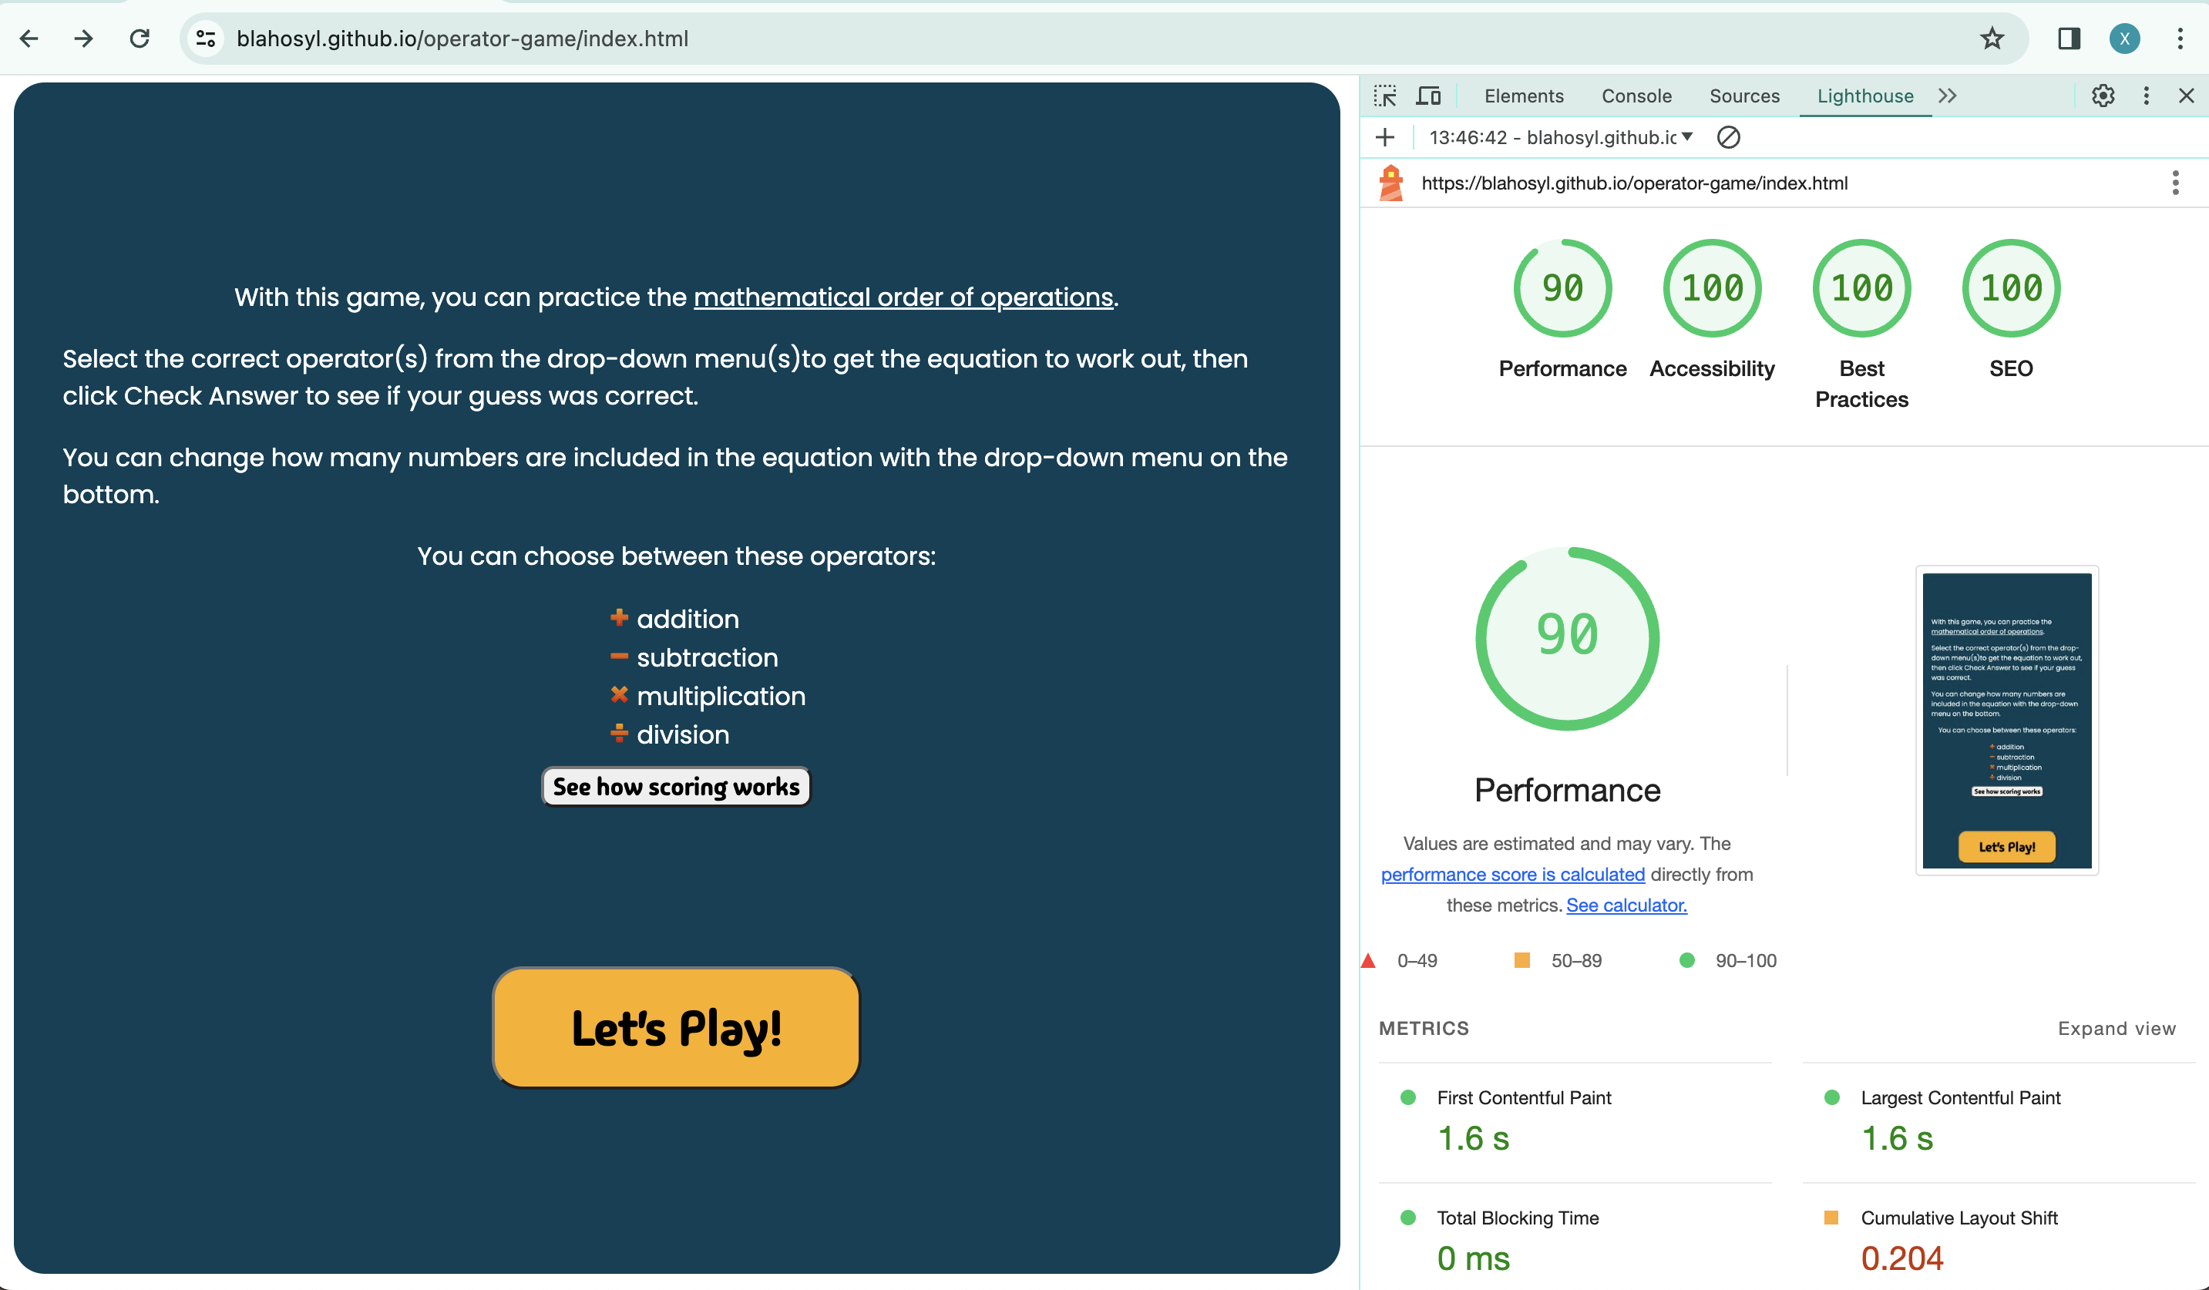This screenshot has height=1290, width=2209.
Task: Show more DevTools tabs chevron
Action: 1948,96
